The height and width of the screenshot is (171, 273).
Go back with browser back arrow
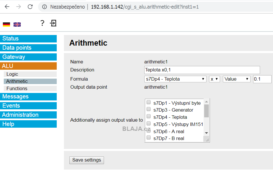7,7
